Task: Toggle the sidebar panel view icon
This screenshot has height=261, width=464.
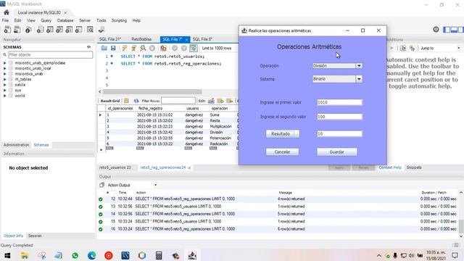Action: pyautogui.click(x=447, y=30)
